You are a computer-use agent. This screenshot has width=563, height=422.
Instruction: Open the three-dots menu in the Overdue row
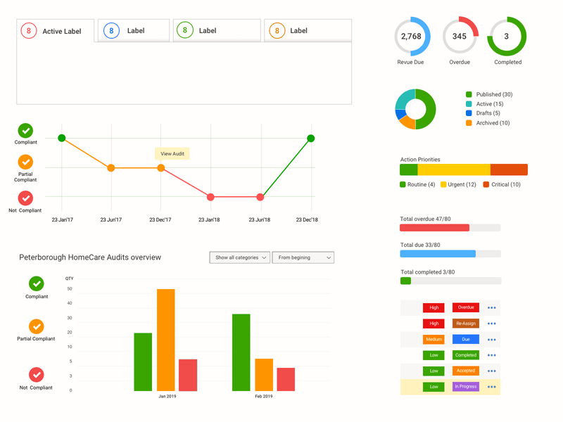point(491,308)
